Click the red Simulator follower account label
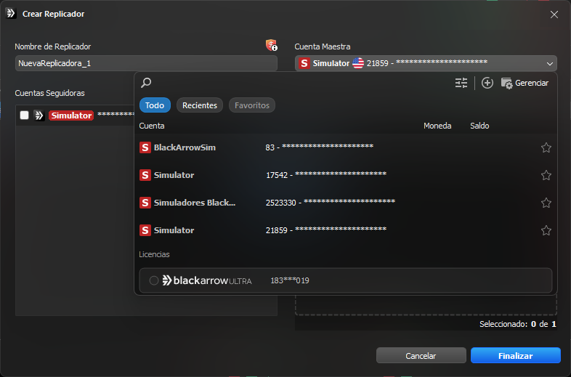Viewport: 571px width, 377px height. [71, 115]
